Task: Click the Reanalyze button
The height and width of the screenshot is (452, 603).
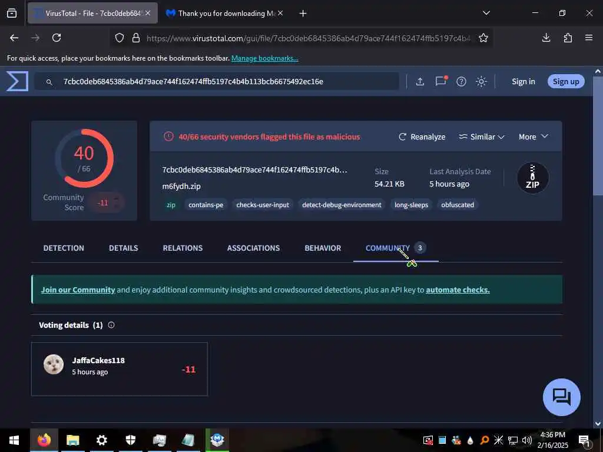Action: 422,137
